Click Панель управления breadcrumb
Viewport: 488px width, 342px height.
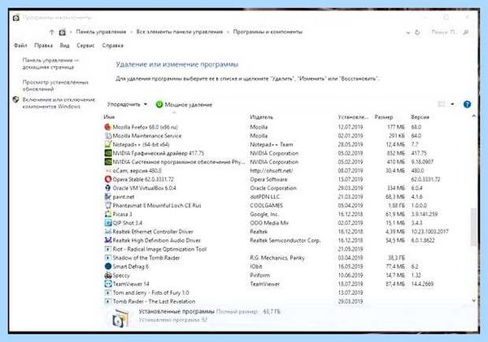[x=101, y=32]
